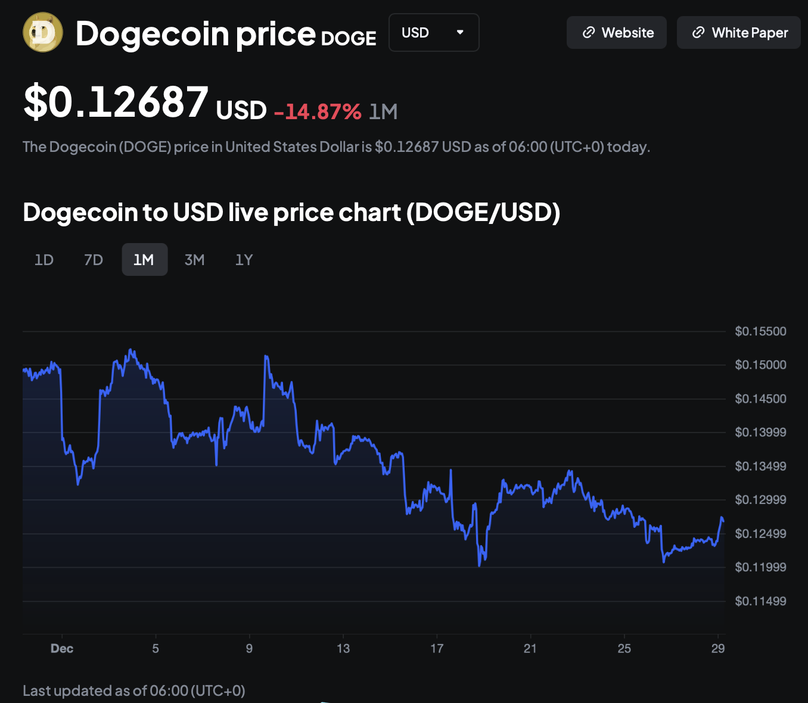Switch chart to the 1D range
The height and width of the screenshot is (703, 808).
coord(44,260)
